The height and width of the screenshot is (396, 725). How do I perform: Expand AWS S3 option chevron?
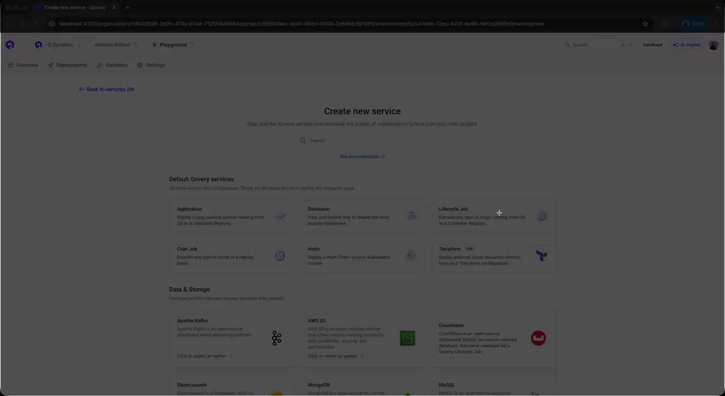tap(361, 356)
